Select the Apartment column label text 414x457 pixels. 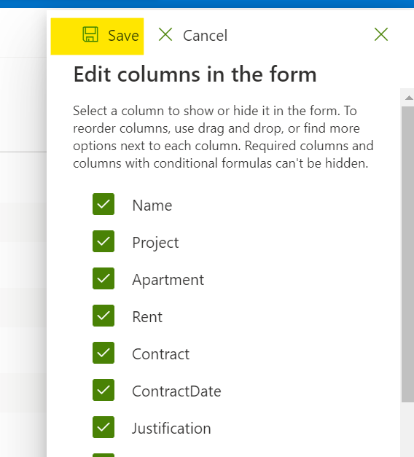[168, 280]
